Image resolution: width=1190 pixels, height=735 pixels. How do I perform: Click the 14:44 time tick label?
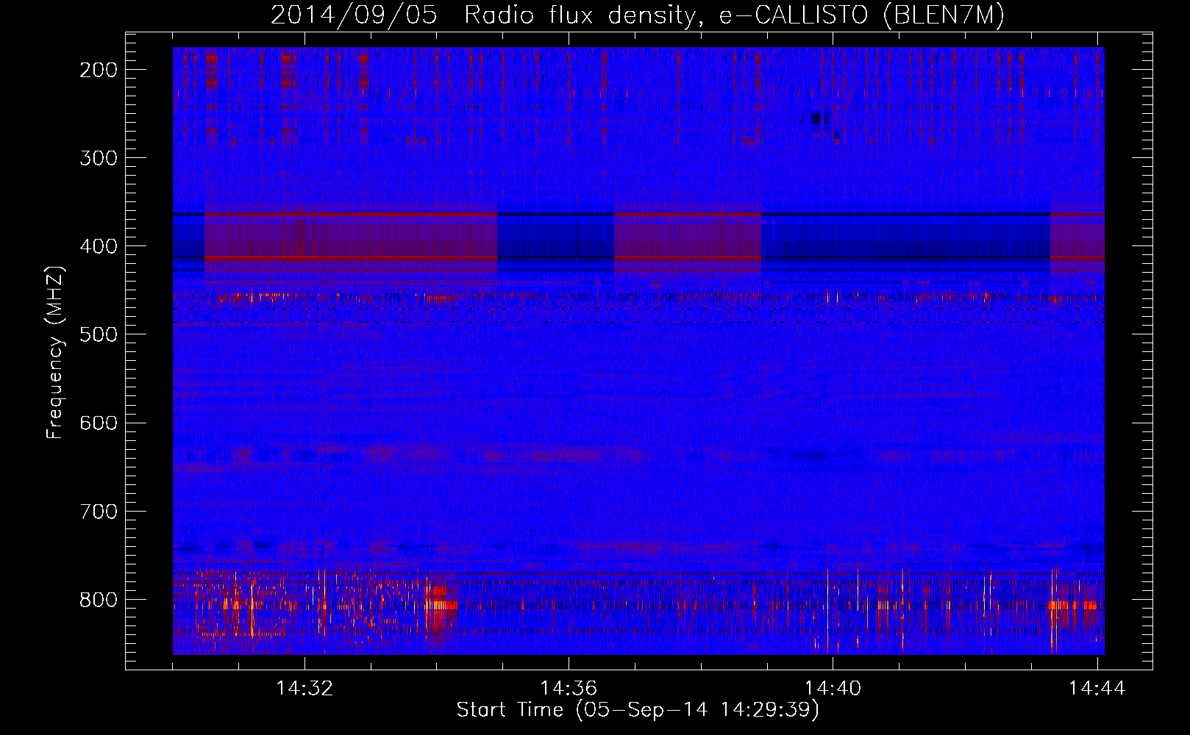pyautogui.click(x=1097, y=689)
